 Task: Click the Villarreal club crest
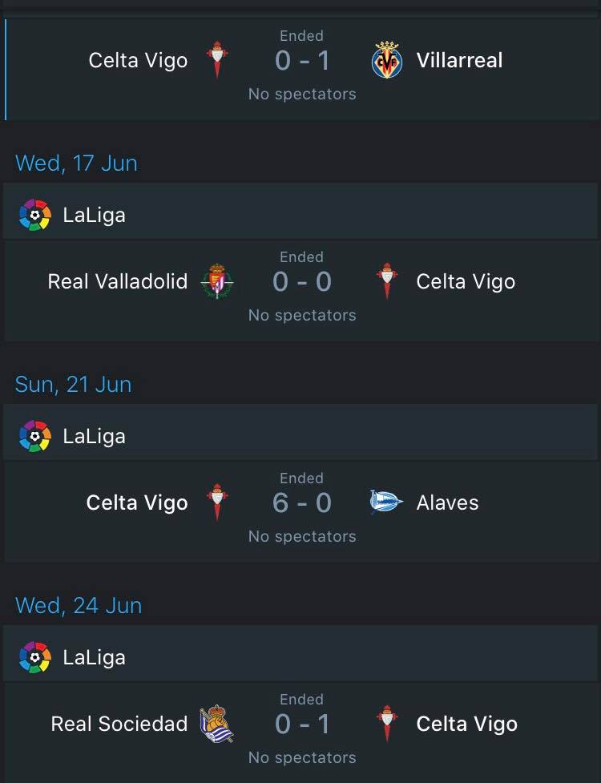coord(387,60)
